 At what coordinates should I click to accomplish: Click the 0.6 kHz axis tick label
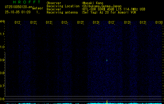pyautogui.click(x=2, y=99)
